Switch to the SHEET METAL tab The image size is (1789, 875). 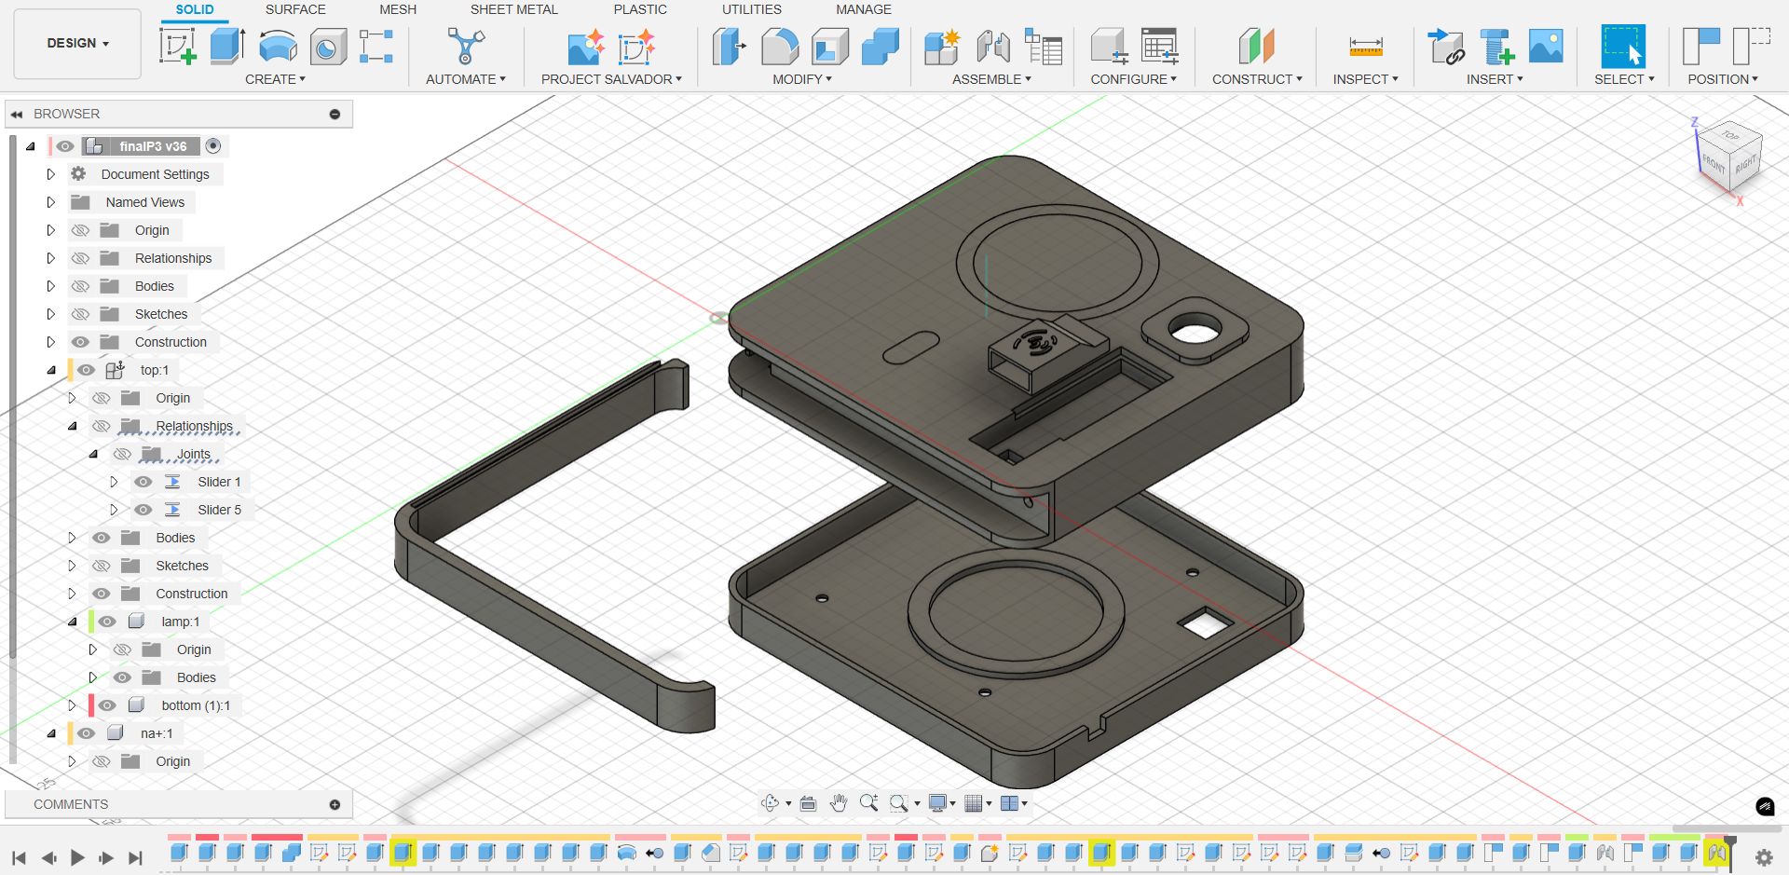(513, 9)
